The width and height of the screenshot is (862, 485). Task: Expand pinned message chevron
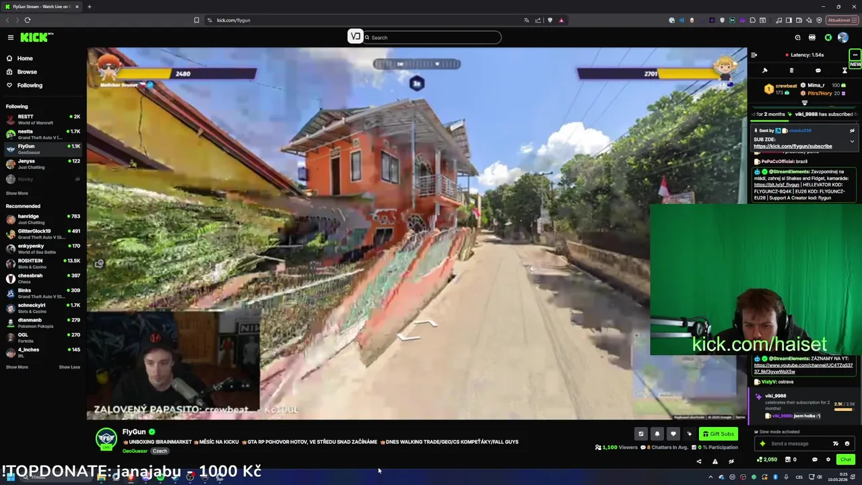tap(852, 141)
